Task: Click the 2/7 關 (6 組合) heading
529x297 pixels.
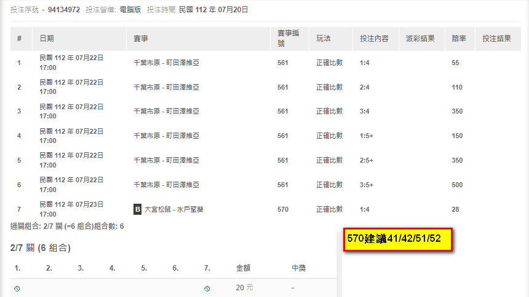Action: point(41,248)
